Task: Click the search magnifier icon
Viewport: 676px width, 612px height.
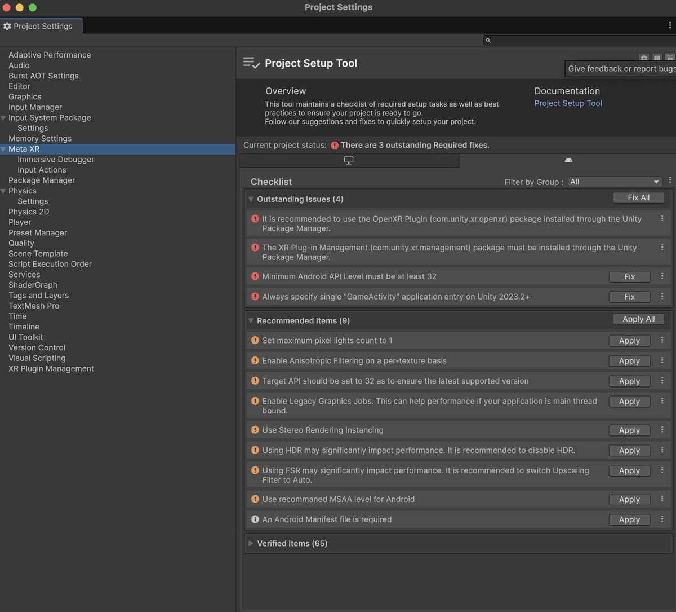Action: point(488,41)
